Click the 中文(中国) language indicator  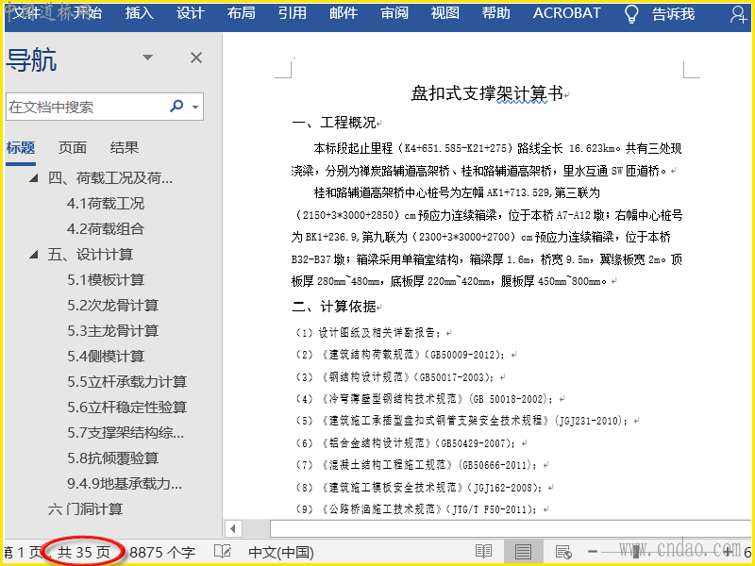coord(280,553)
